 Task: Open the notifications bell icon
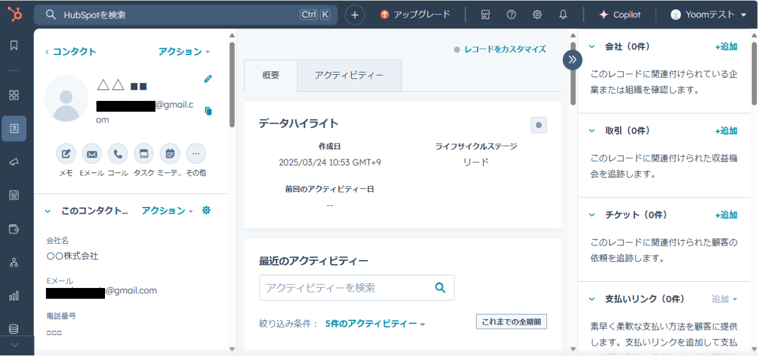563,15
